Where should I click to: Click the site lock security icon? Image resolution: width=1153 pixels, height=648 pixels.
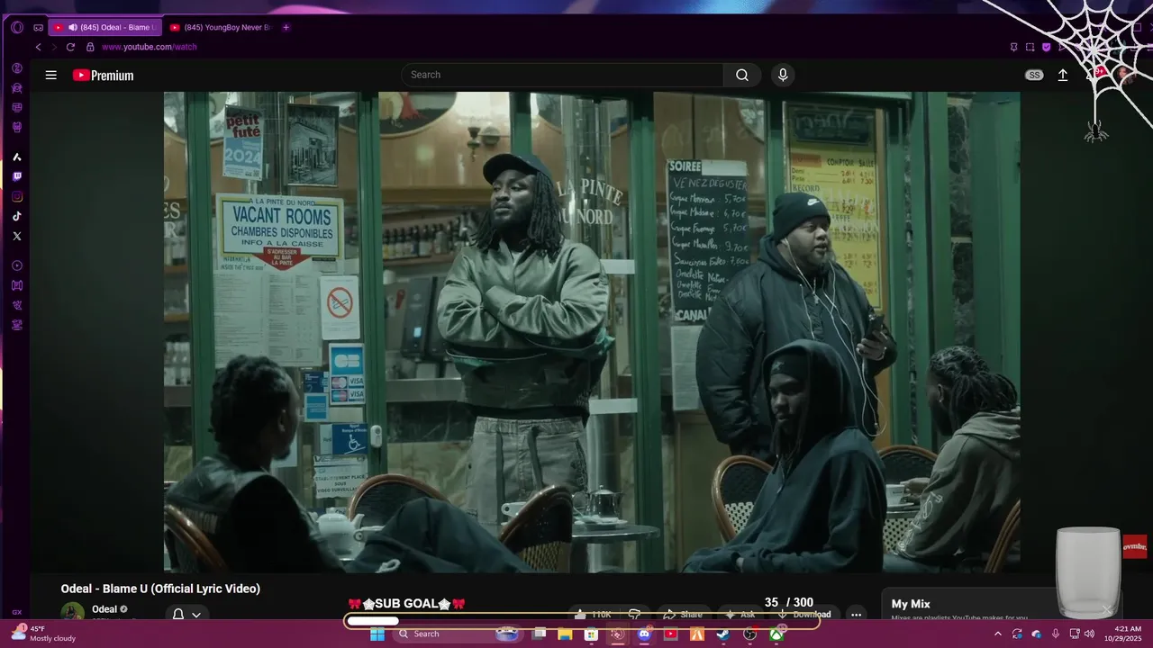pos(89,47)
